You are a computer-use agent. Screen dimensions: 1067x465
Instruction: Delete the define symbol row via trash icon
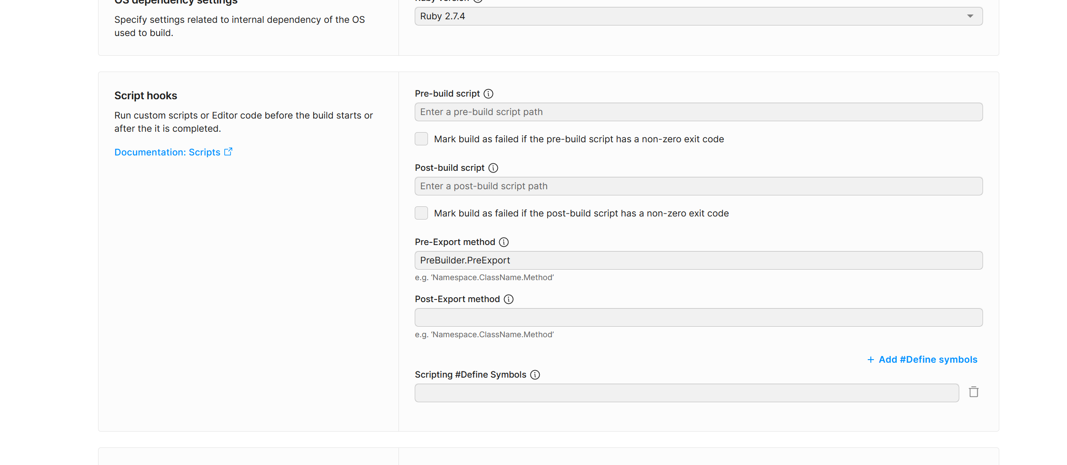coord(973,392)
